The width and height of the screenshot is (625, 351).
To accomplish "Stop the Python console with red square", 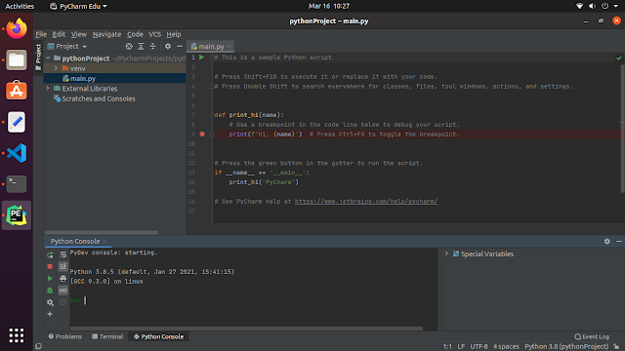I will pyautogui.click(x=50, y=266).
